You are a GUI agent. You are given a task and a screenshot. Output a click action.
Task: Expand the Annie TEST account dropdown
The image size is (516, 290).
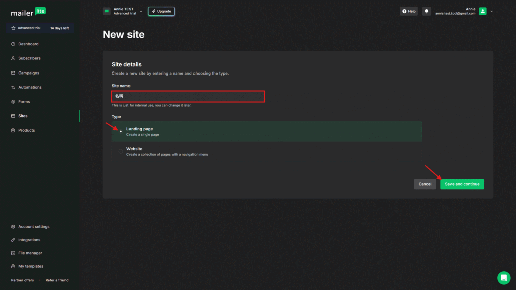point(141,11)
